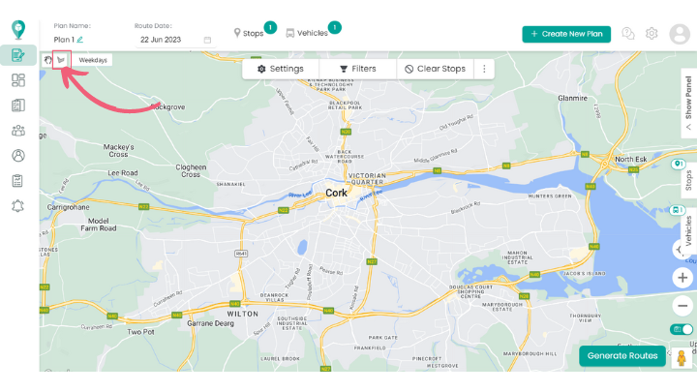The width and height of the screenshot is (697, 392).
Task: Select the polygon draw tool
Action: click(61, 59)
